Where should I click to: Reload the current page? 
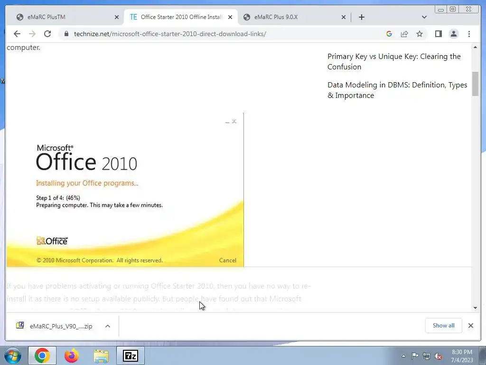pos(47,34)
